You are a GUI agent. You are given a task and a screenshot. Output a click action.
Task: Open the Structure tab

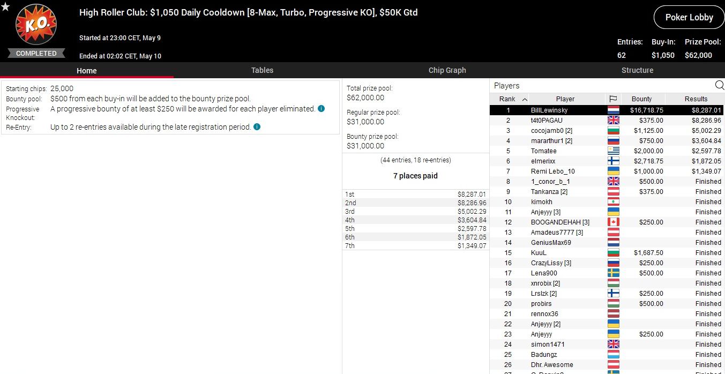pyautogui.click(x=637, y=70)
